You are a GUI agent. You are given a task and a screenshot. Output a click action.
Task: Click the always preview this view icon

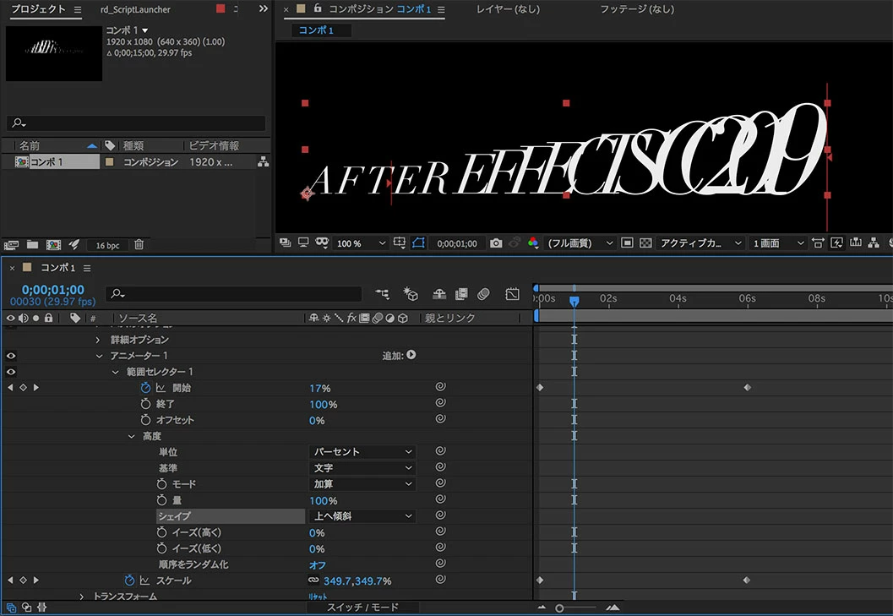286,243
